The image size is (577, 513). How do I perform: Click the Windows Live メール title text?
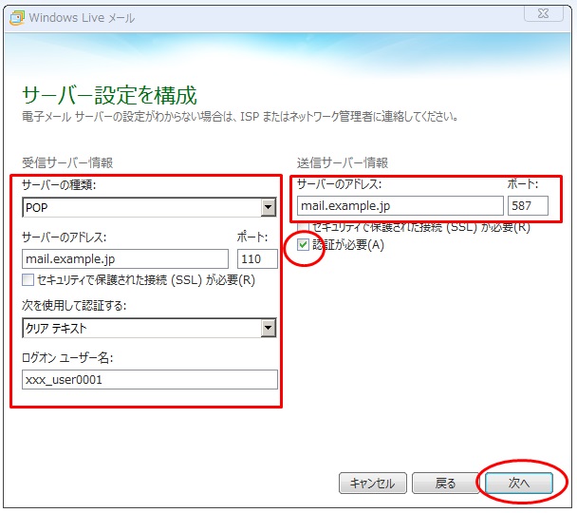pyautogui.click(x=82, y=17)
